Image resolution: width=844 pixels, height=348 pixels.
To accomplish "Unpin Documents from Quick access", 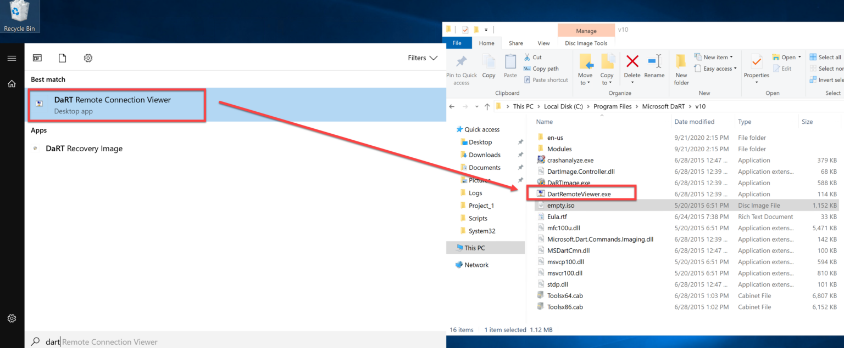I will (x=520, y=167).
